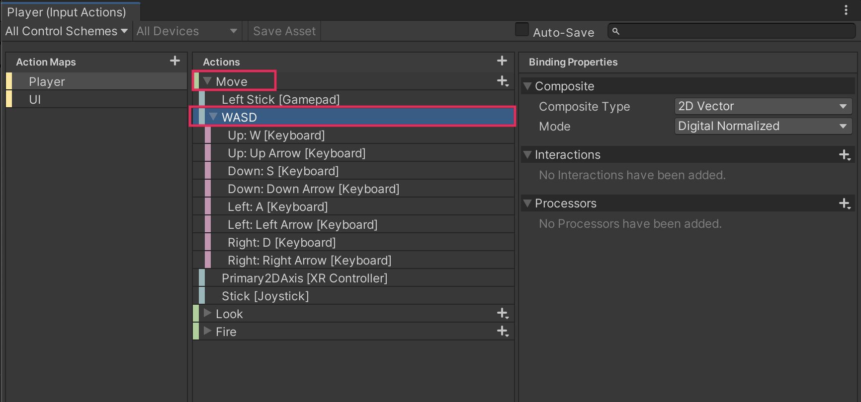
Task: Select the Left Stick [Gamepad] binding
Action: click(x=280, y=100)
